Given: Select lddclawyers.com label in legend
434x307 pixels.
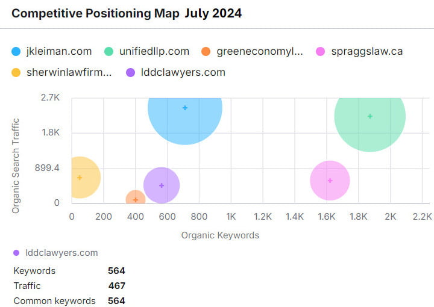Looking at the screenshot, I should coord(183,72).
